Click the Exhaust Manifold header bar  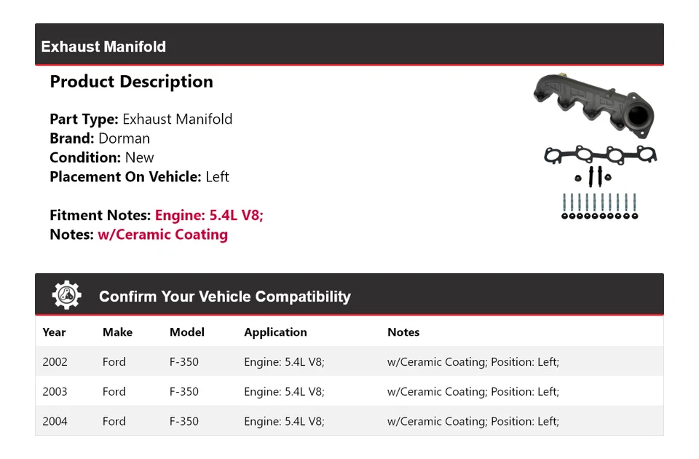pos(349,46)
